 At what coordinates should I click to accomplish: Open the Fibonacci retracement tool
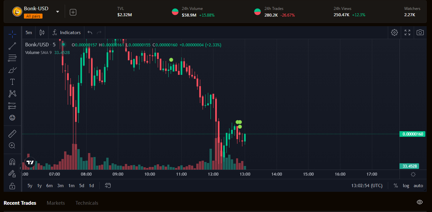[12, 57]
